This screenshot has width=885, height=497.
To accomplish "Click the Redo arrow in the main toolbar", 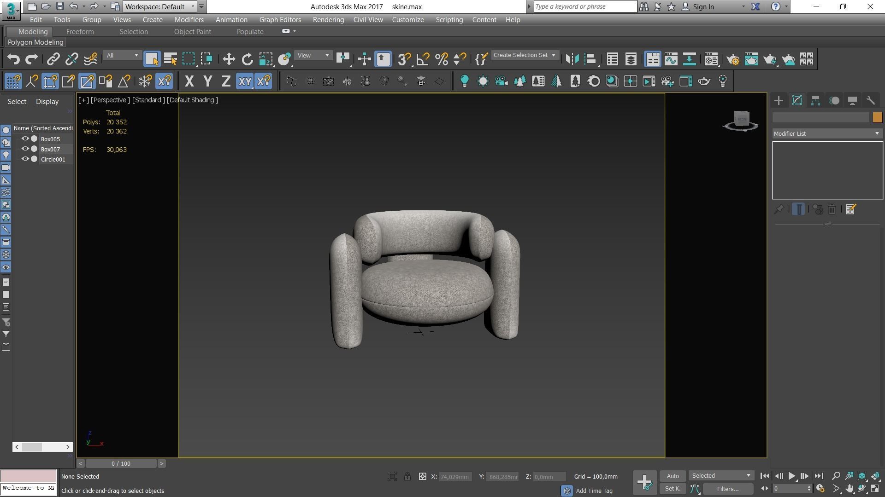I will click(32, 59).
